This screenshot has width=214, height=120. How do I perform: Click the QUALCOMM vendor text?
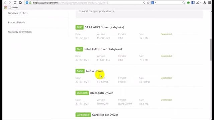[125, 104]
